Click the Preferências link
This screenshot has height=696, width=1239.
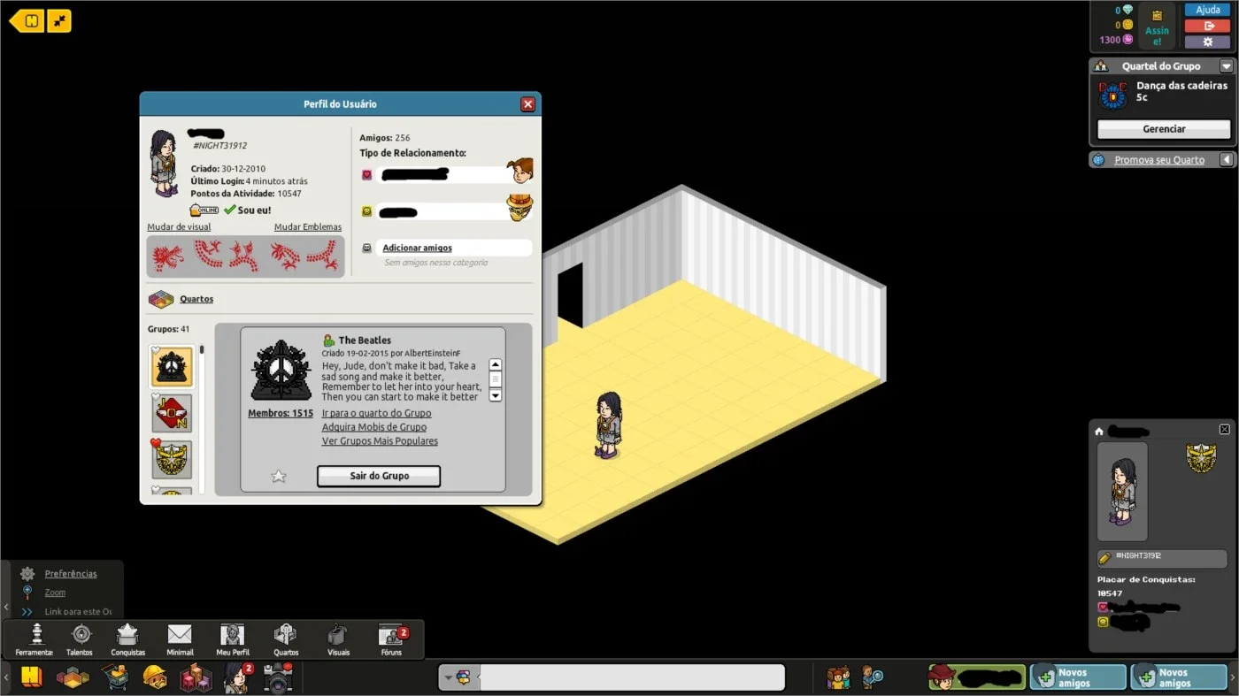(x=71, y=574)
